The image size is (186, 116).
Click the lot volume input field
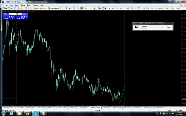(x=15, y=14)
